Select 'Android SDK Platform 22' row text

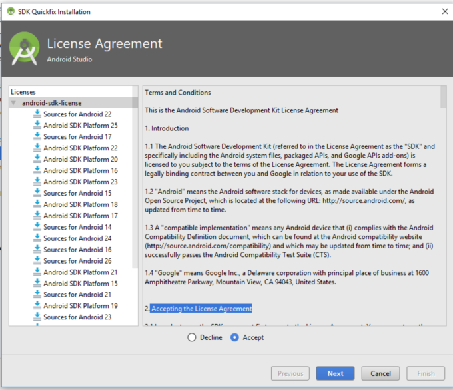tap(81, 148)
